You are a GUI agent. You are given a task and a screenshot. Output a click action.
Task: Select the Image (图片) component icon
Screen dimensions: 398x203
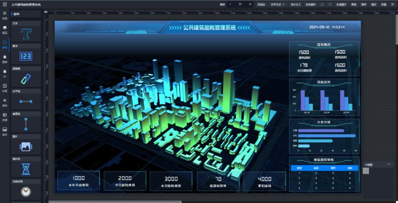click(26, 146)
